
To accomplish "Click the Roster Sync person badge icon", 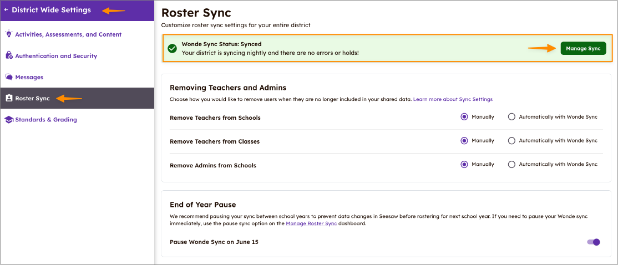I will [9, 98].
